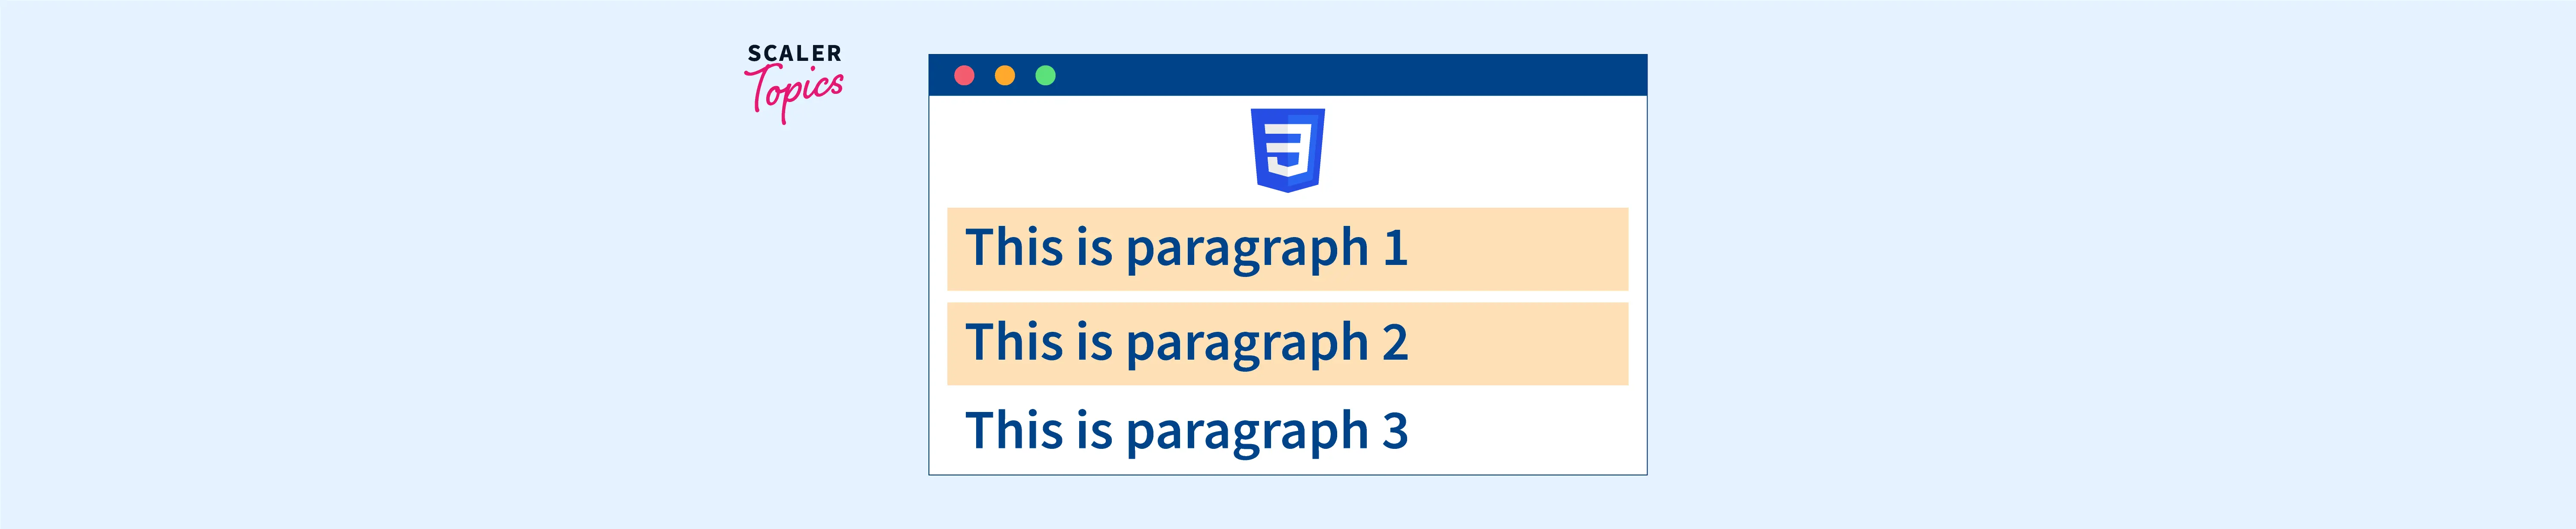Click the empty highlighted area right of paragraph 1
The image size is (2576, 529).
pos(1520,249)
